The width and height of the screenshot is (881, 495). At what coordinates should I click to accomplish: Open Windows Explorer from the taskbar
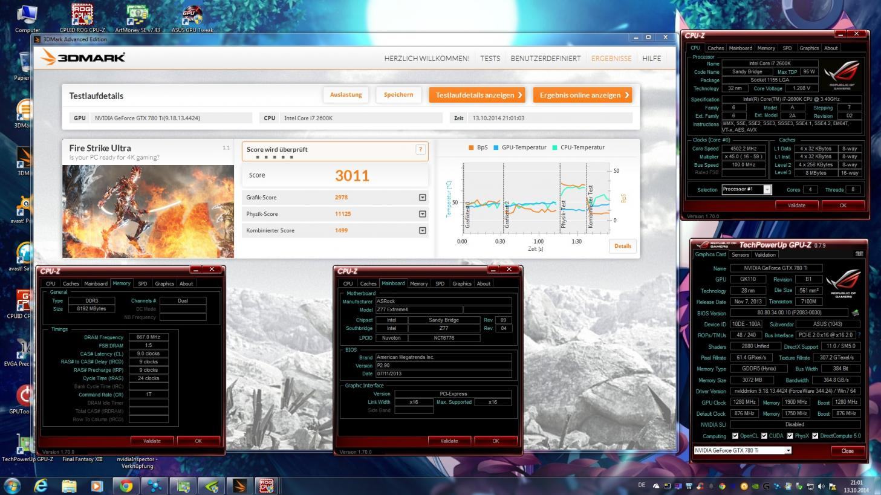pyautogui.click(x=69, y=486)
